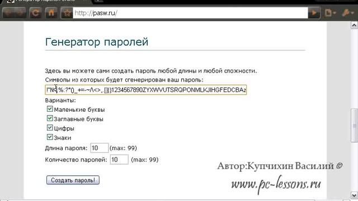Reload the page with the refresh icon
358x201 pixels.
click(x=35, y=13)
